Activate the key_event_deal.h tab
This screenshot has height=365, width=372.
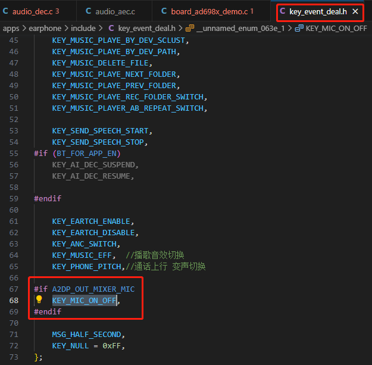coord(318,11)
